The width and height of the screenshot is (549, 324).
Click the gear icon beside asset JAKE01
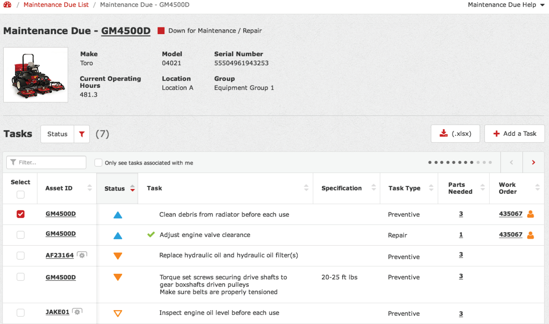pos(77,312)
